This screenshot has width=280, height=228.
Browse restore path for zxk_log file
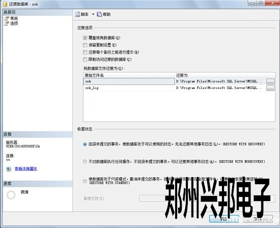270,88
